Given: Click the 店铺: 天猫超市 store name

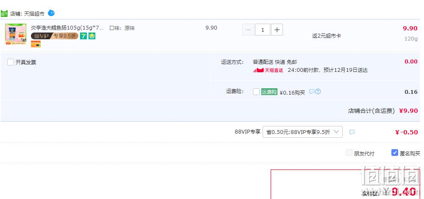Looking at the screenshot, I should click(27, 14).
